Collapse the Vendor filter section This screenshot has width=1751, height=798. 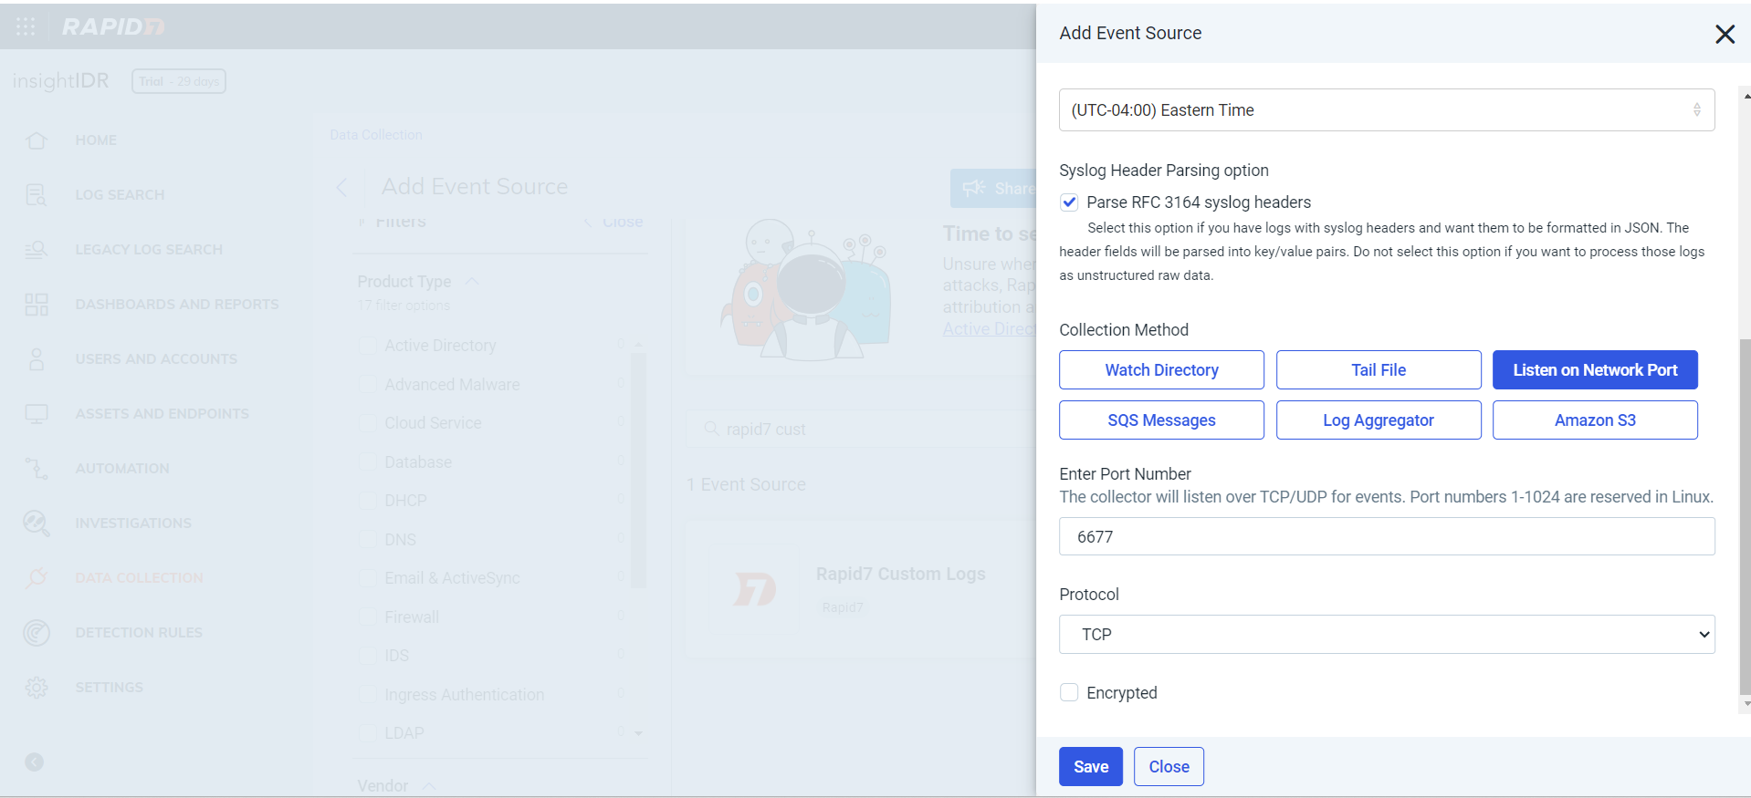tap(429, 786)
